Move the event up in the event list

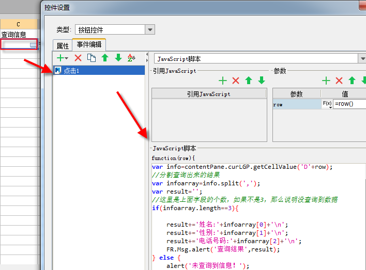tap(105, 58)
